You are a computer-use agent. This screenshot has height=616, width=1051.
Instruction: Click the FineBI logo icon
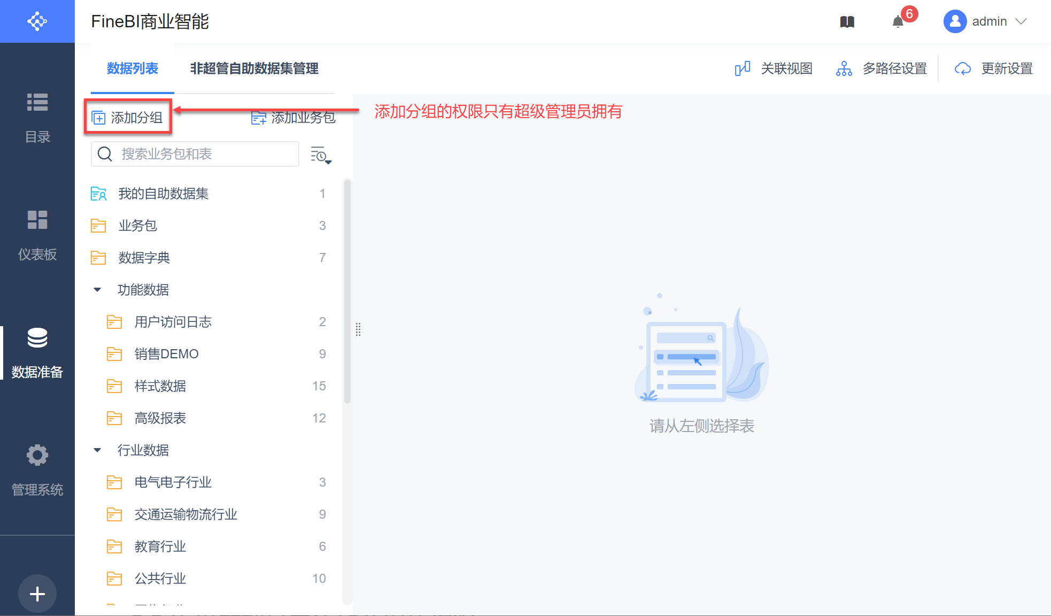37,21
